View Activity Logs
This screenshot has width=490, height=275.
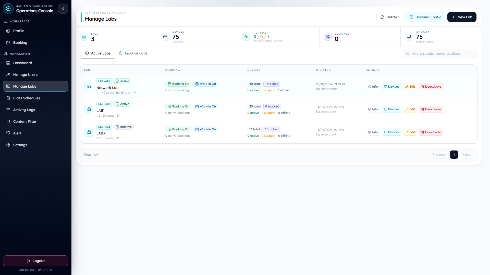coord(35,110)
